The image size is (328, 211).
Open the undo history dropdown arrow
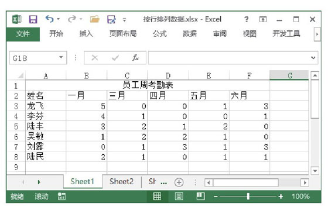[59, 19]
